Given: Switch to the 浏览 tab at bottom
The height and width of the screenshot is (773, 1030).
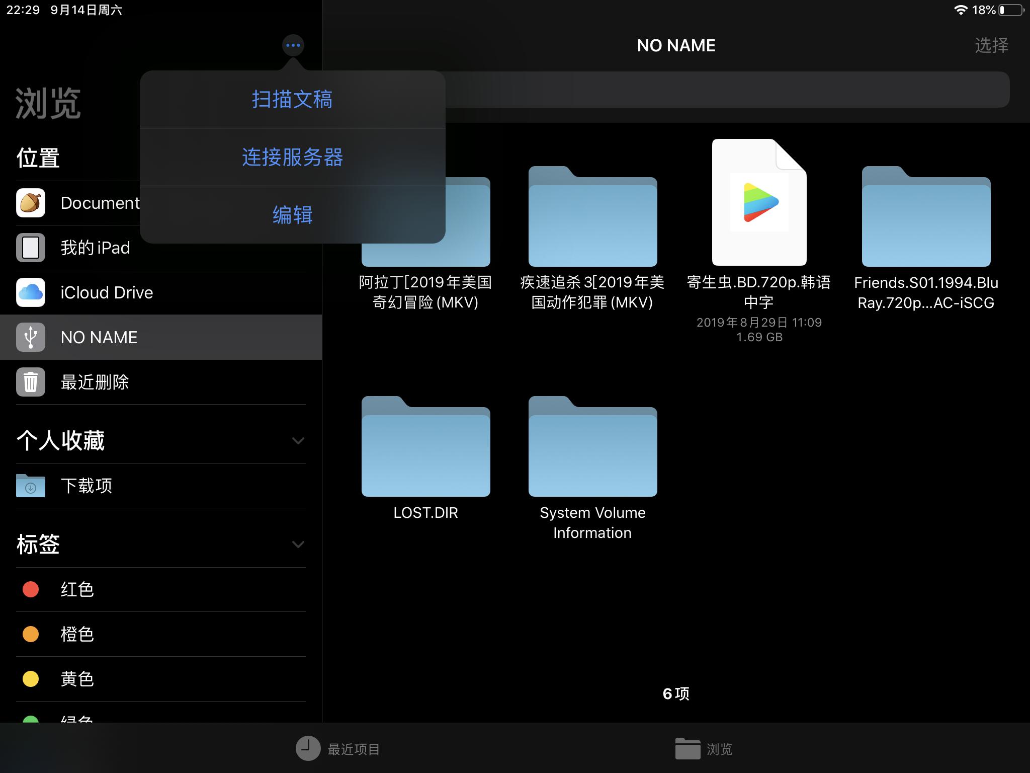Looking at the screenshot, I should (x=704, y=749).
